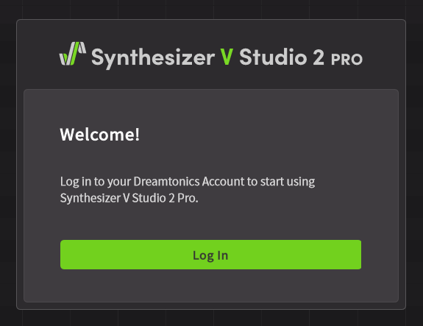Click the 'start using' words in description

(x=288, y=182)
